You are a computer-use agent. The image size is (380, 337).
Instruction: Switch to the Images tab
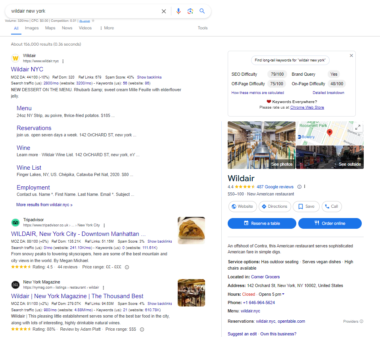tap(32, 28)
